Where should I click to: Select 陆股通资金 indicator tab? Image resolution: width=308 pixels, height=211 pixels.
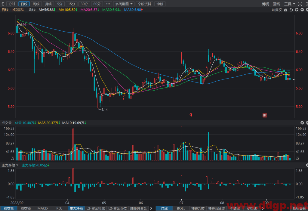tap(138, 209)
